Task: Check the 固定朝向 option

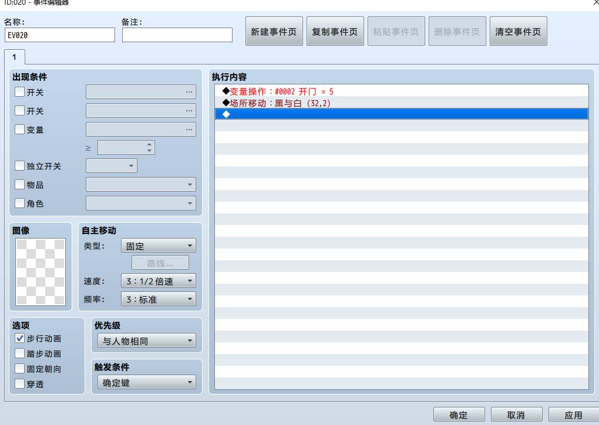Action: 19,369
